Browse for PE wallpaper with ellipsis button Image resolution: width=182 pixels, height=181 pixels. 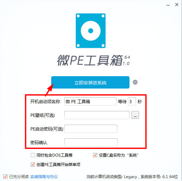point(135,115)
